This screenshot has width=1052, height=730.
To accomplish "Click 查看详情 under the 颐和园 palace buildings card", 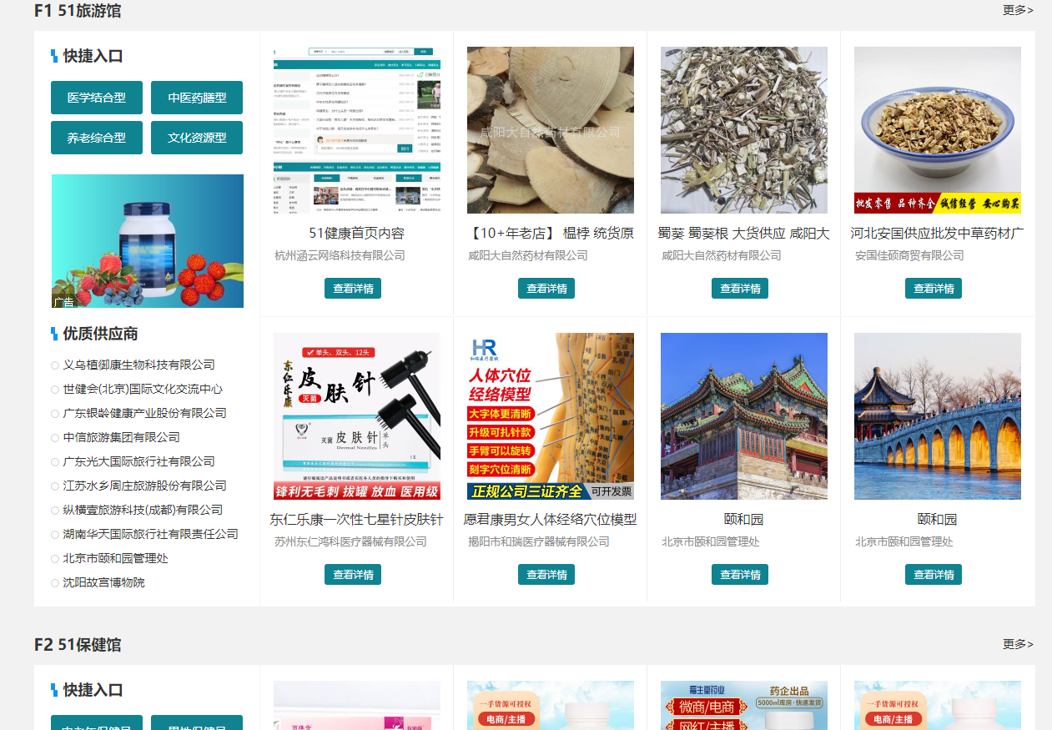I will pos(740,575).
